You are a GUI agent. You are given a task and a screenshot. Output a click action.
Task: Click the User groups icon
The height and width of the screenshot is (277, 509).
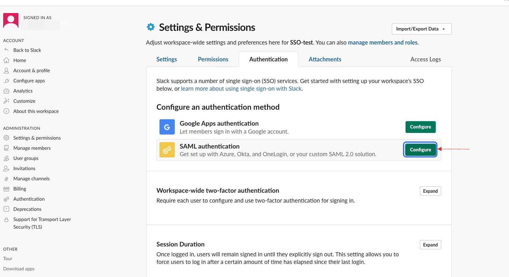6,158
